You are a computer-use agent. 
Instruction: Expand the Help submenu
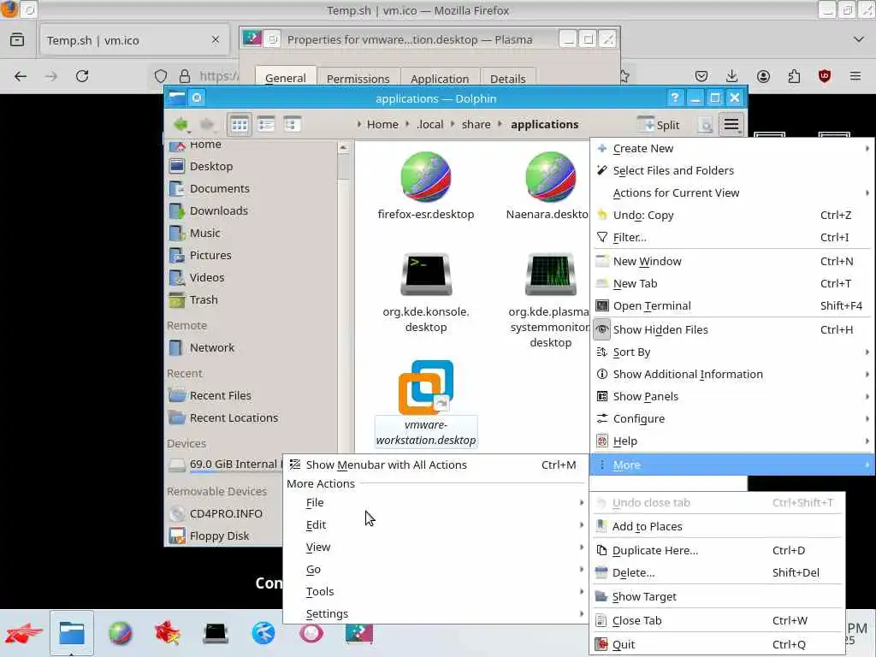coord(732,441)
